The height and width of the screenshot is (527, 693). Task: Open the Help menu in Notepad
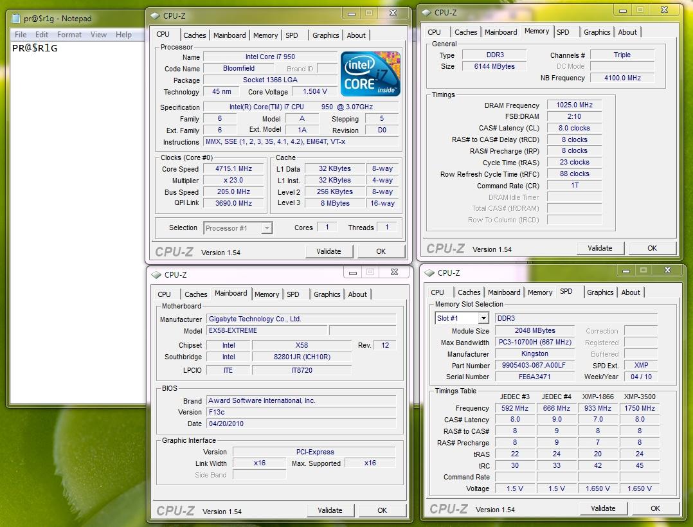(123, 35)
